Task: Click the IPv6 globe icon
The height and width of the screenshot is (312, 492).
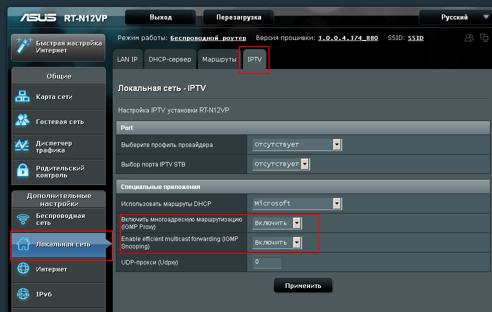Action: pyautogui.click(x=23, y=294)
